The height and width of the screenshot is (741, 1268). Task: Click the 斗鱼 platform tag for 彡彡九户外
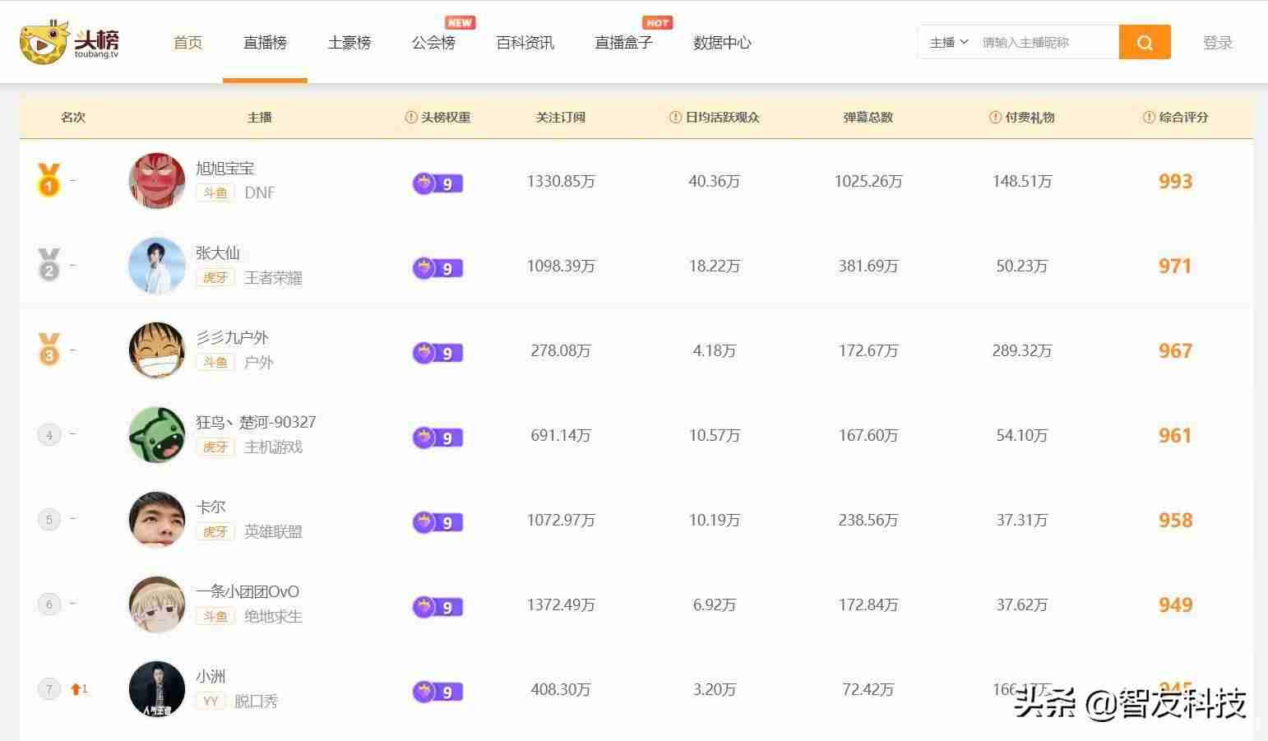[x=215, y=363]
